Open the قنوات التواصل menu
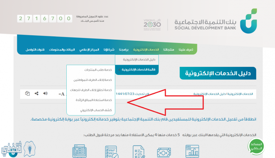The image size is (275, 158). [x=35, y=50]
